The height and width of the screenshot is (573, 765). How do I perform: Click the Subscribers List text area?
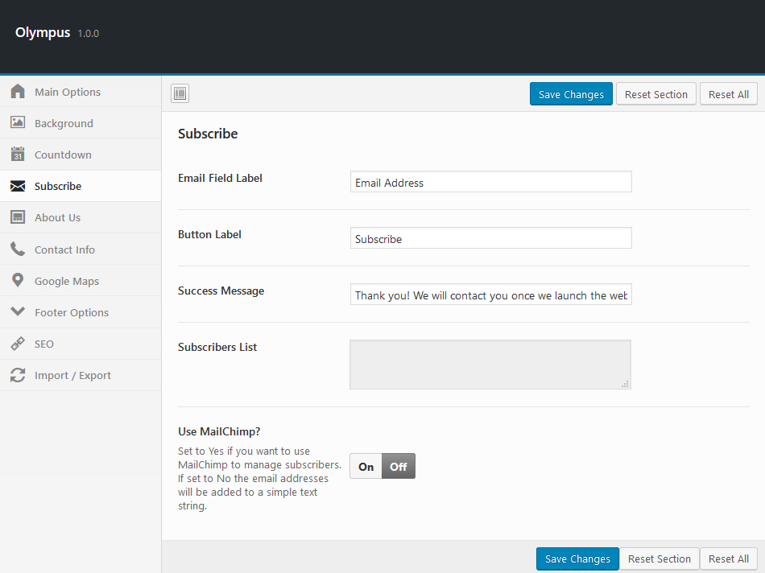click(x=490, y=365)
